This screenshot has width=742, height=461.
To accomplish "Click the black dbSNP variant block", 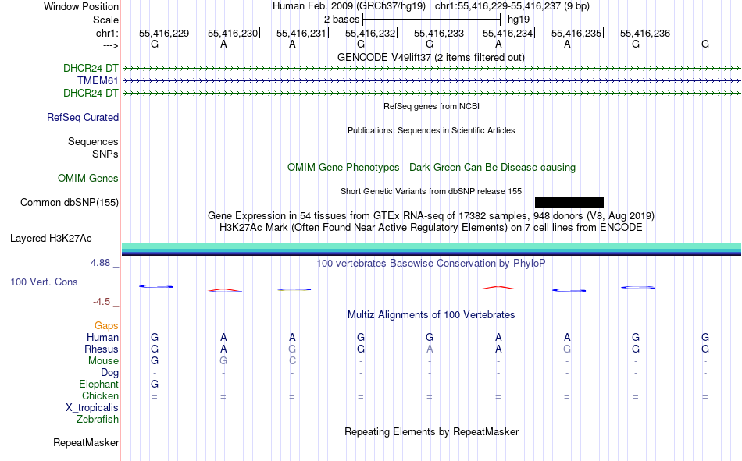I will click(569, 202).
